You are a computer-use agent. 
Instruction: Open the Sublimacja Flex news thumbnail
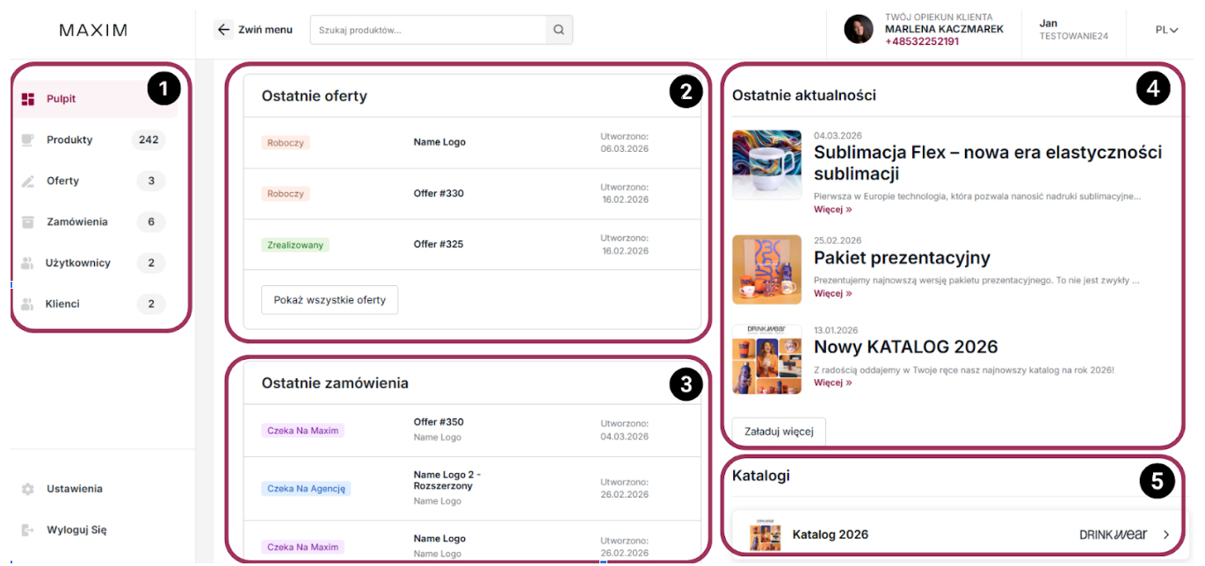(x=766, y=165)
